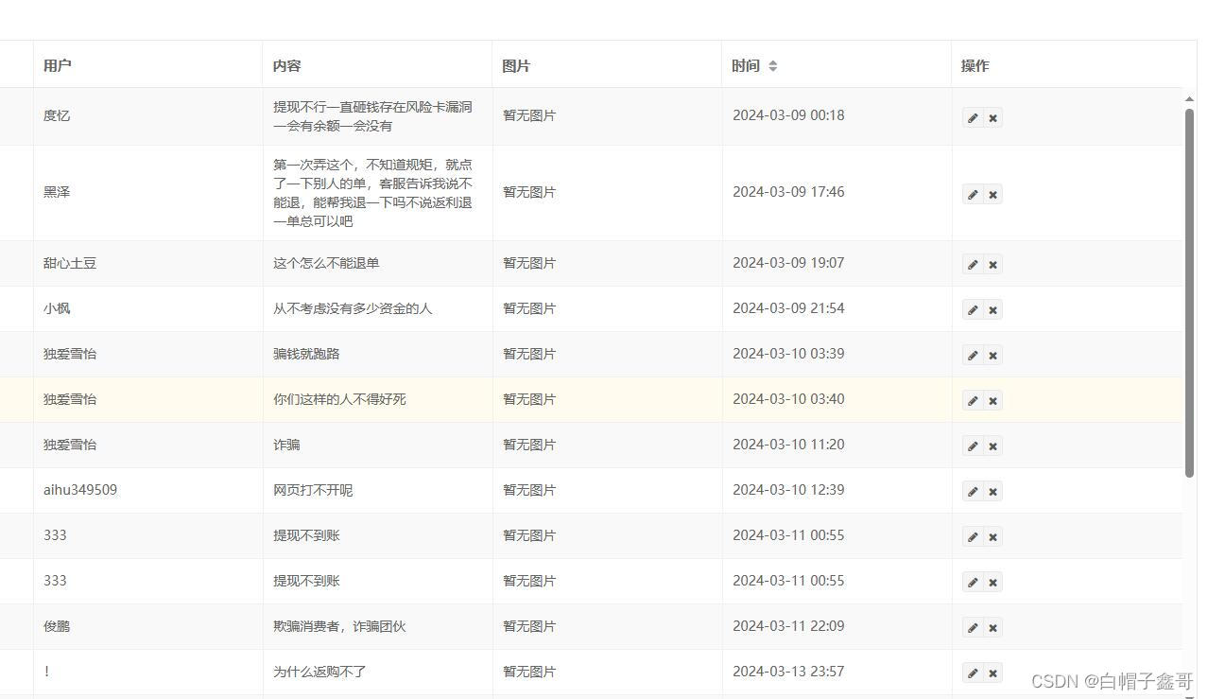Delete the message from user 黑泽
This screenshot has width=1208, height=699.
click(x=992, y=195)
